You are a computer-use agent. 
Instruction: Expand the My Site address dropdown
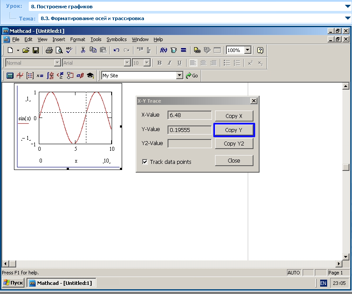click(180, 75)
